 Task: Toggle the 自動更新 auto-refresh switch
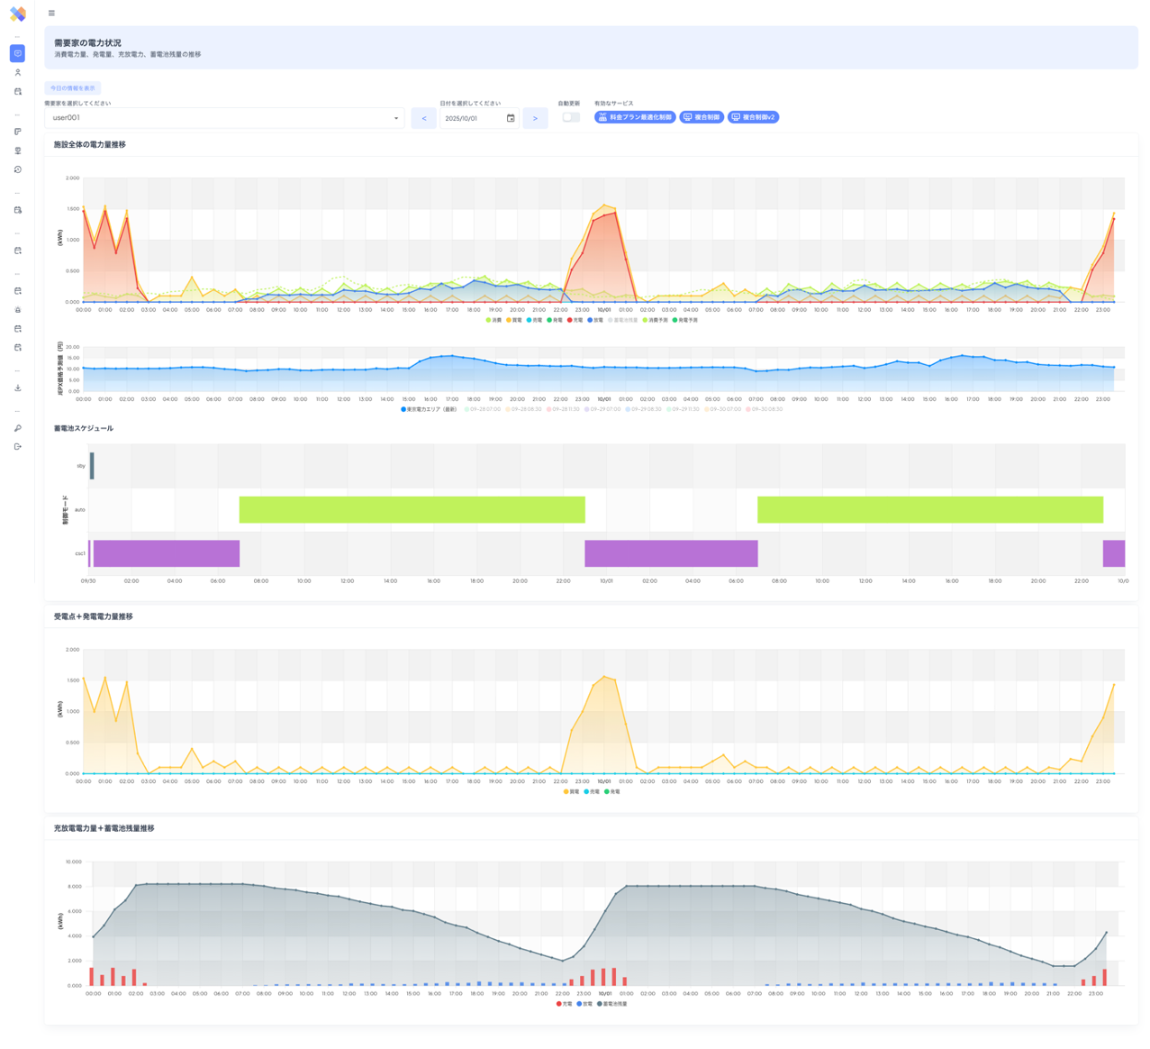pyautogui.click(x=570, y=117)
